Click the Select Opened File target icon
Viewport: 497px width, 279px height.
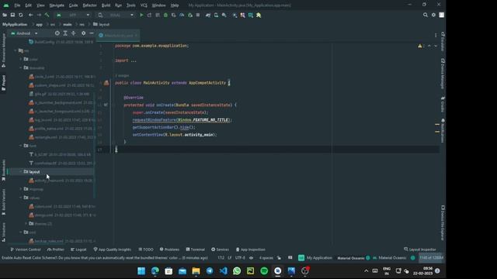(57, 33)
